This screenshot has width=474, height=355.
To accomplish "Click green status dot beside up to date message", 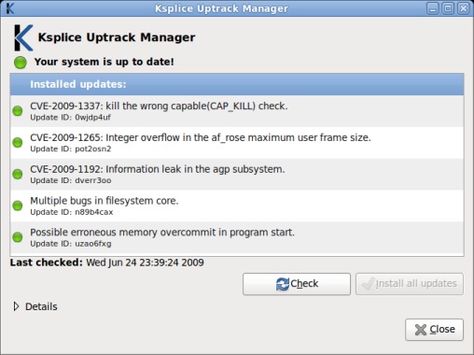I will (21, 63).
